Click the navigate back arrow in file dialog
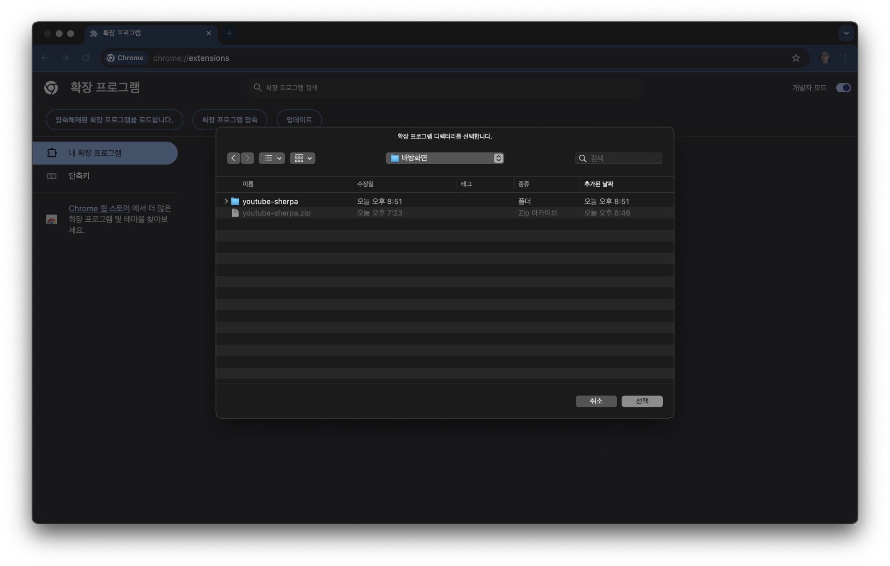Image resolution: width=890 pixels, height=566 pixels. (x=234, y=158)
